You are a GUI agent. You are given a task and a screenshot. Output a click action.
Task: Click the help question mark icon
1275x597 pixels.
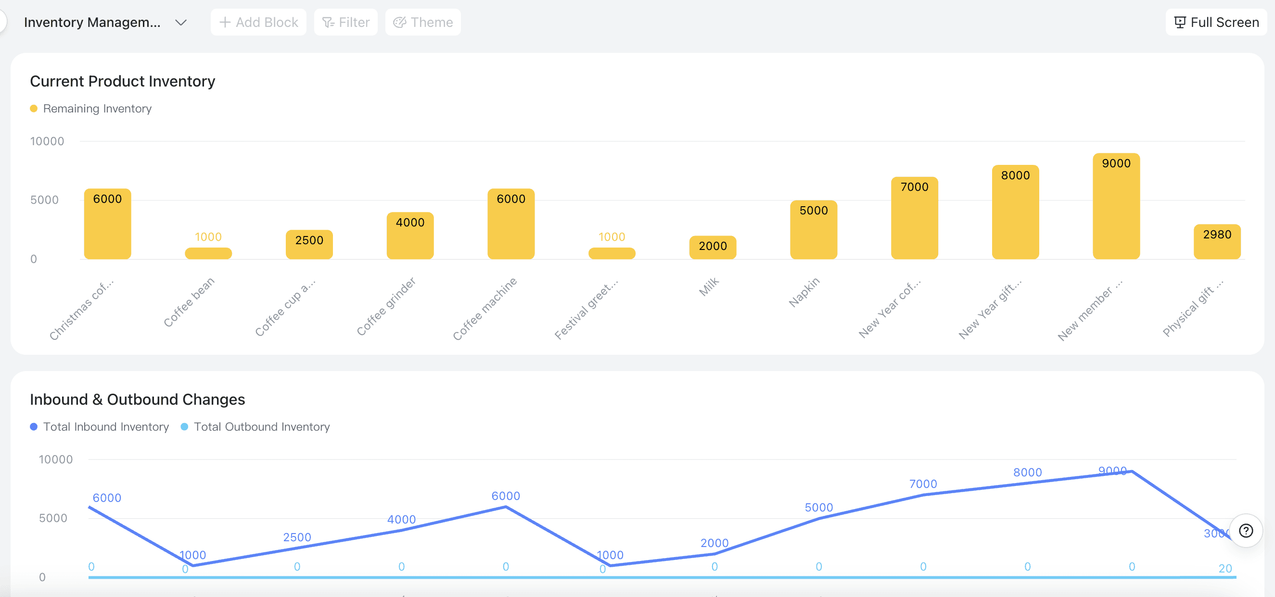[1245, 531]
